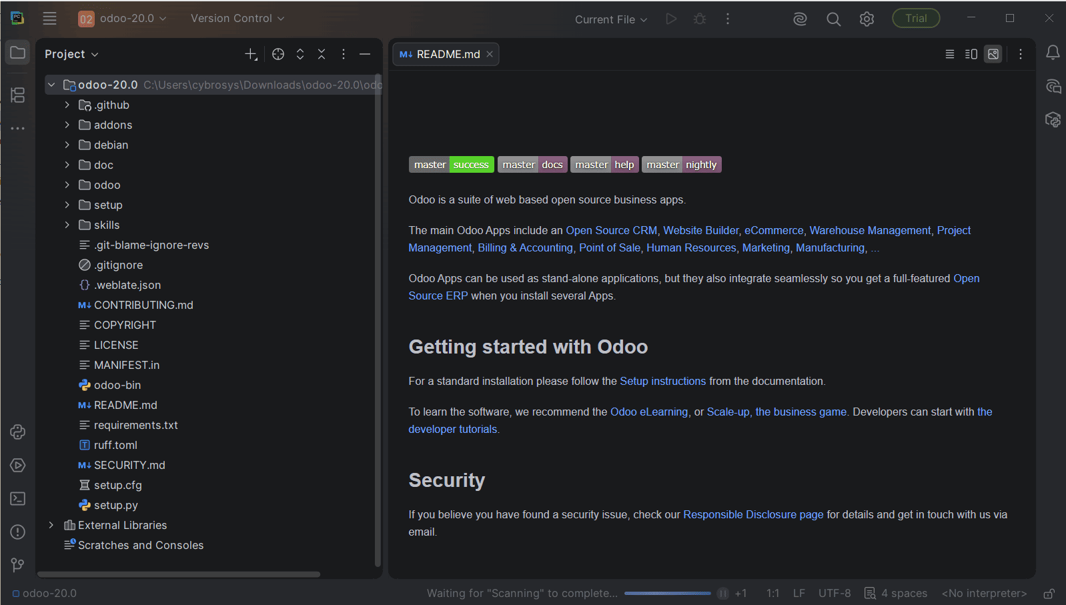This screenshot has height=605, width=1066.
Task: Open the Odoo eLearning link
Action: click(649, 412)
